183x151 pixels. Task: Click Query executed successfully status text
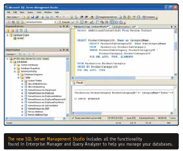[x=88, y=118]
